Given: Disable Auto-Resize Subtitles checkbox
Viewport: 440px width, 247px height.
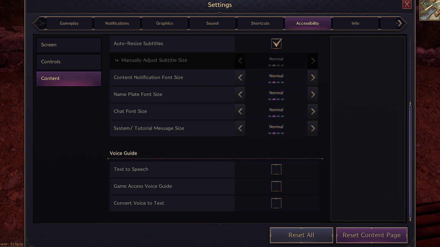Looking at the screenshot, I should (276, 44).
